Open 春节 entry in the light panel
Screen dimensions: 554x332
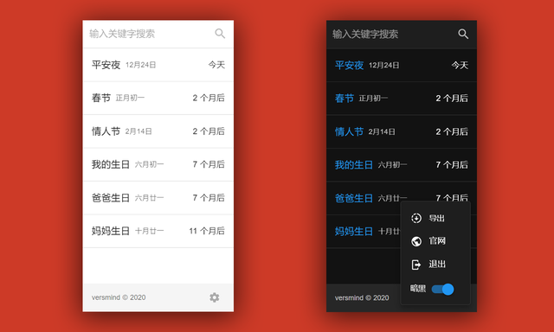pyautogui.click(x=158, y=98)
